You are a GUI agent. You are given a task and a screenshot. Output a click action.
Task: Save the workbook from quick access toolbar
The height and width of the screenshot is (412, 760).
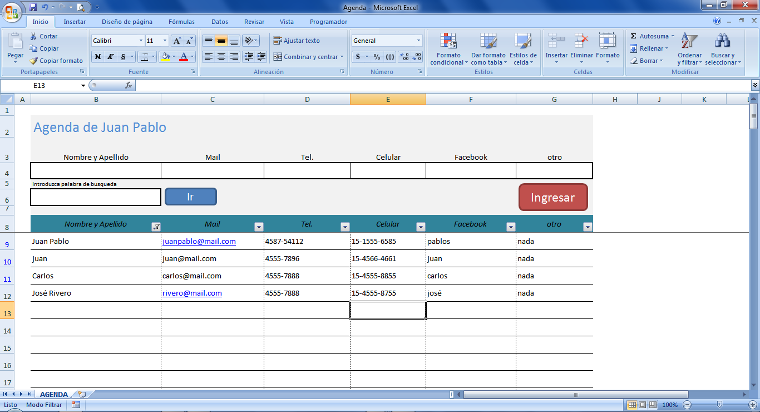(x=33, y=7)
